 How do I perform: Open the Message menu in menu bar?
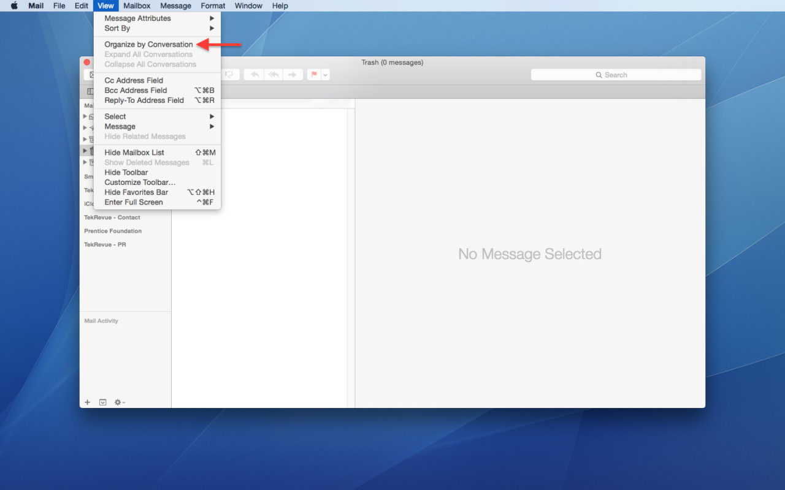pos(175,6)
